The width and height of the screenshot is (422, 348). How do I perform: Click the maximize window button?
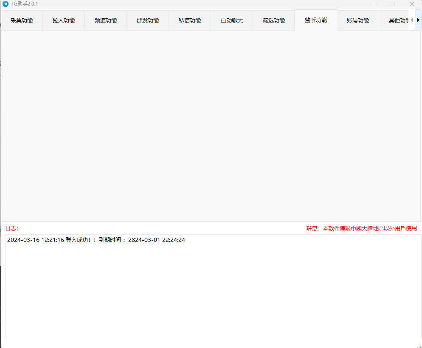[393, 4]
